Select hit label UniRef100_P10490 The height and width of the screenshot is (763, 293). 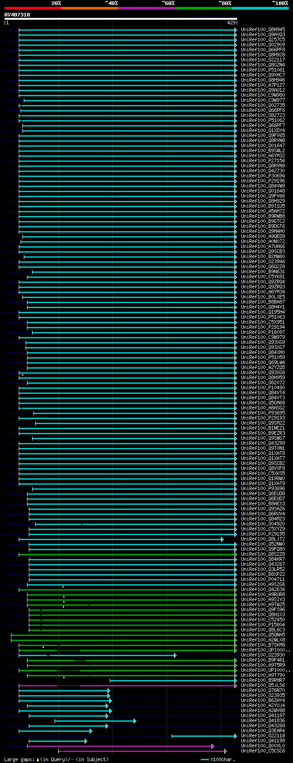pos(263,387)
